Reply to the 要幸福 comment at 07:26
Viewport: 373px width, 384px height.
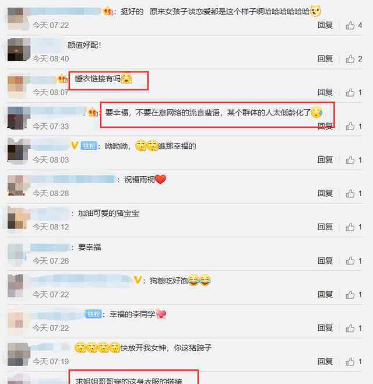325,261
